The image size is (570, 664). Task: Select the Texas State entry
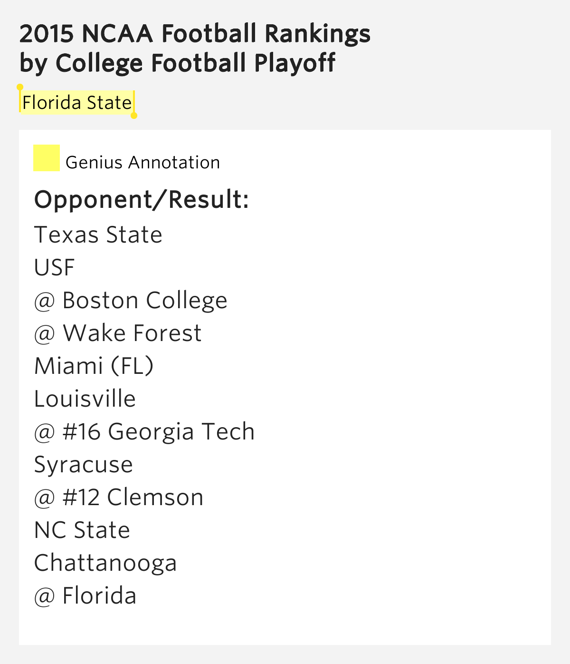pos(98,235)
